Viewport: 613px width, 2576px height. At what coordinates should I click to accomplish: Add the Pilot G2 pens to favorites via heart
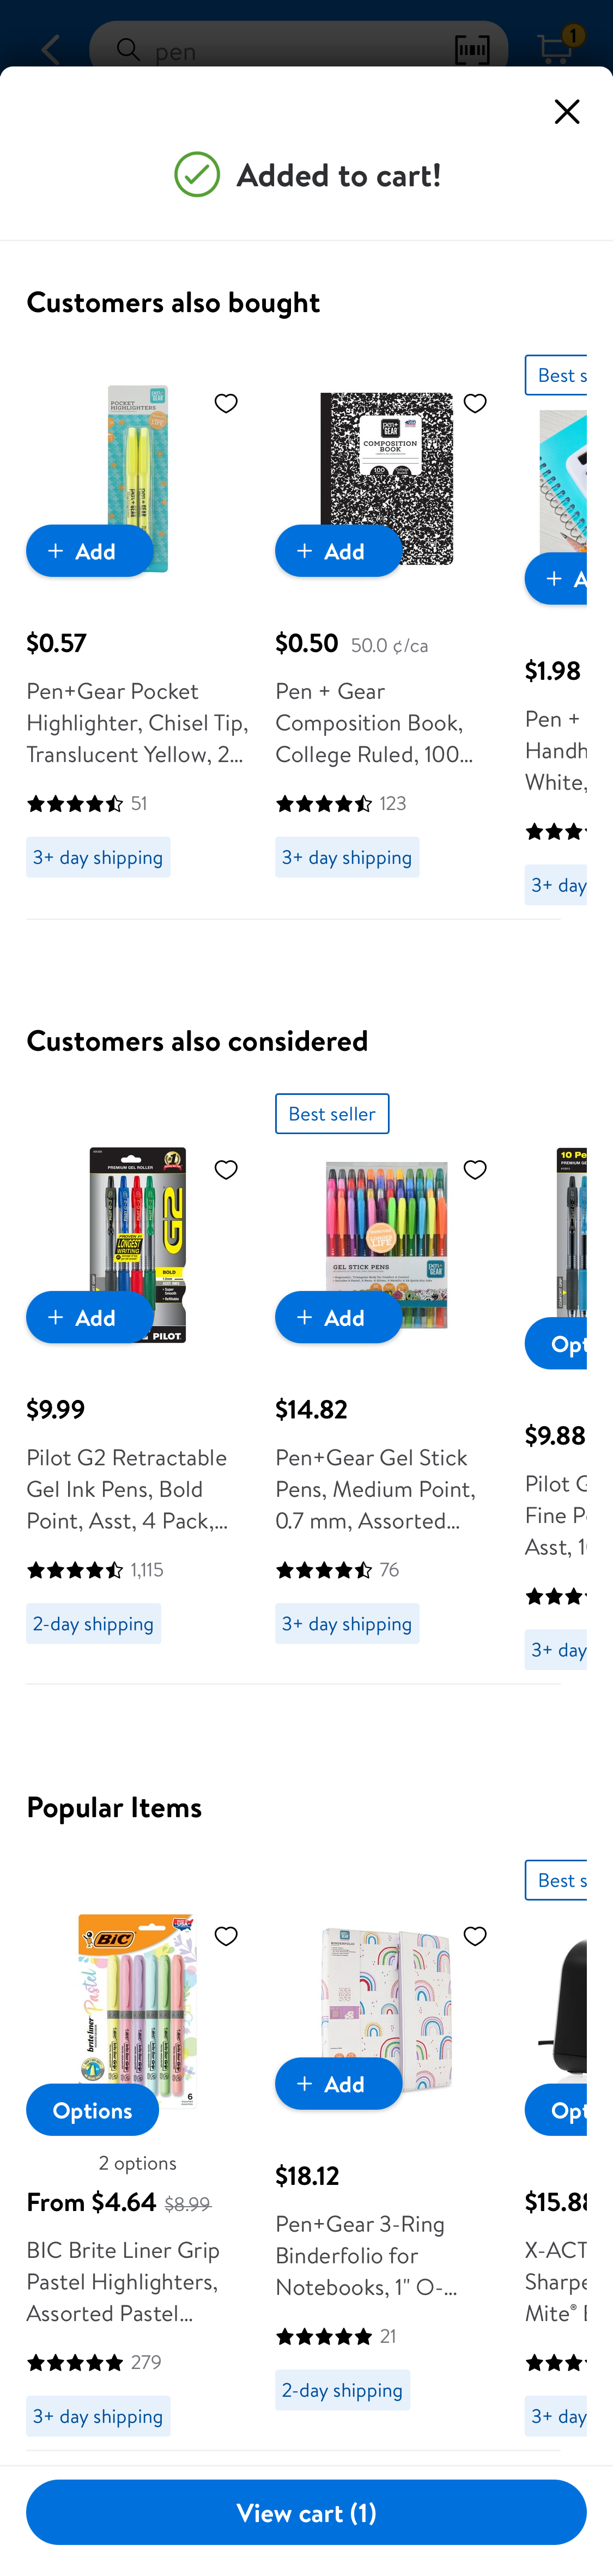(x=225, y=1169)
